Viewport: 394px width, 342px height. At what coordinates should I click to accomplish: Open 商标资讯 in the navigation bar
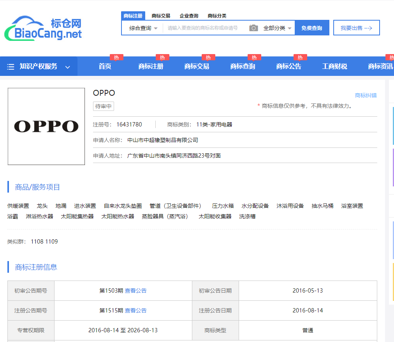[x=380, y=66]
